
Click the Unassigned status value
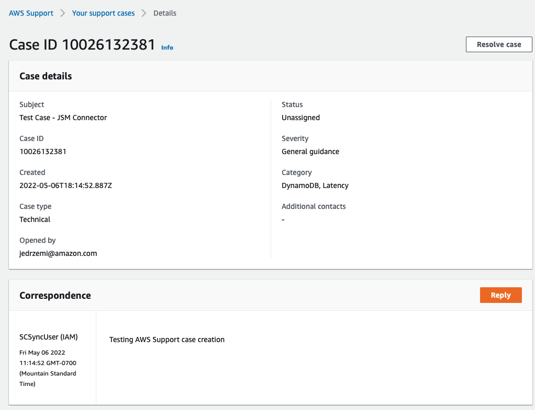coord(300,118)
